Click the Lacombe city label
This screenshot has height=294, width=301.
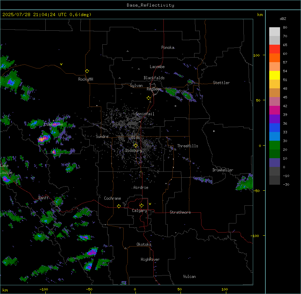[x=157, y=67]
